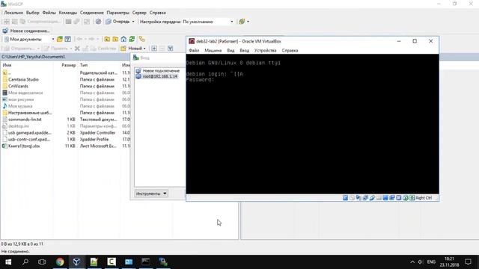479x269 pixels.
Task: Open the Windows Start menu
Action: (8, 262)
